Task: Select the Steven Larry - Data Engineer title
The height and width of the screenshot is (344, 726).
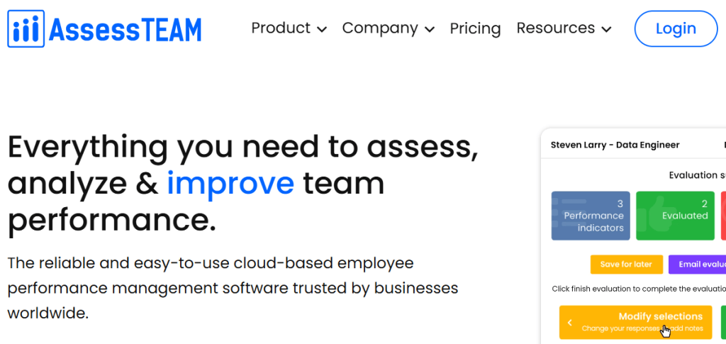Action: coord(615,145)
